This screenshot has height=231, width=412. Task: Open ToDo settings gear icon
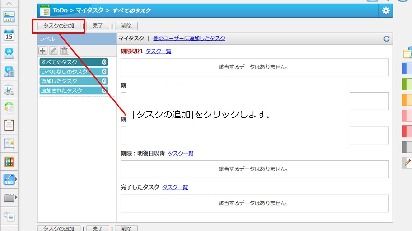click(386, 11)
